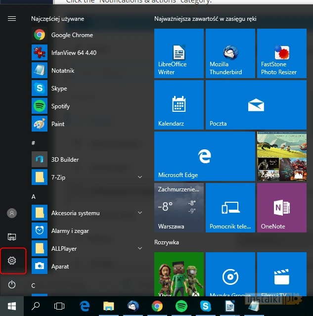The height and width of the screenshot is (316, 313).
Task: Expand the ALLPlayer folder
Action: click(x=140, y=249)
